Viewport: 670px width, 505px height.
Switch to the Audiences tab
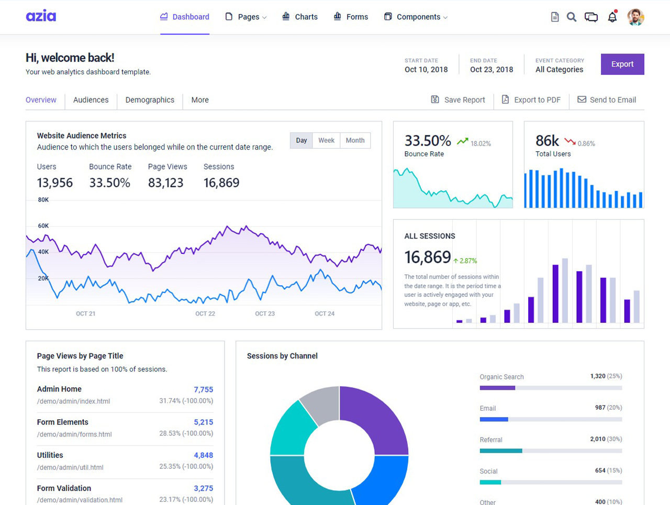coord(91,100)
